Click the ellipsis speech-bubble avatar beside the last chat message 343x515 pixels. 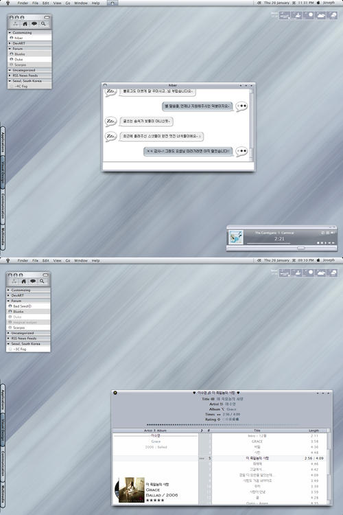[241, 152]
